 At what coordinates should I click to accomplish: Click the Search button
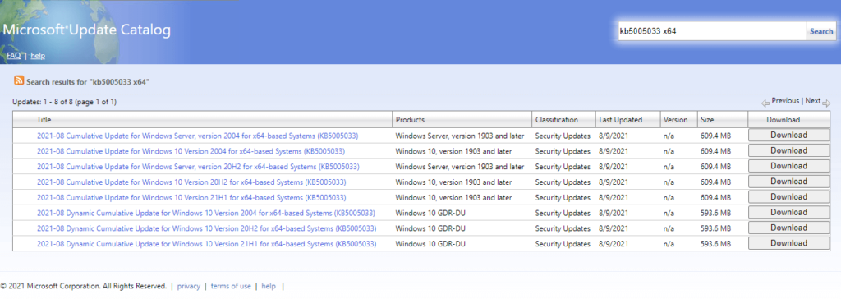(x=821, y=31)
